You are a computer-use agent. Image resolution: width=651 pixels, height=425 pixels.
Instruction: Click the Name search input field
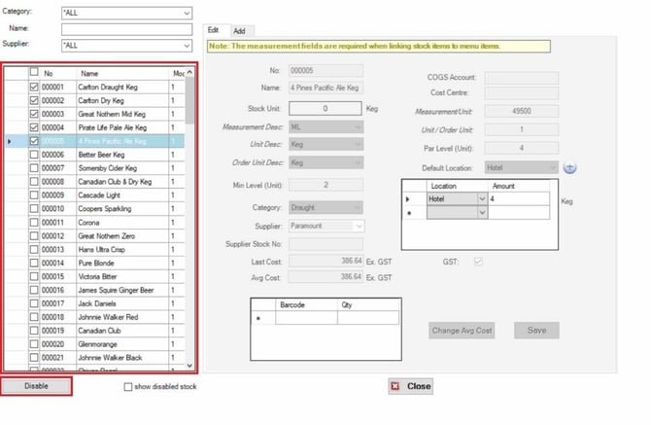(126, 29)
